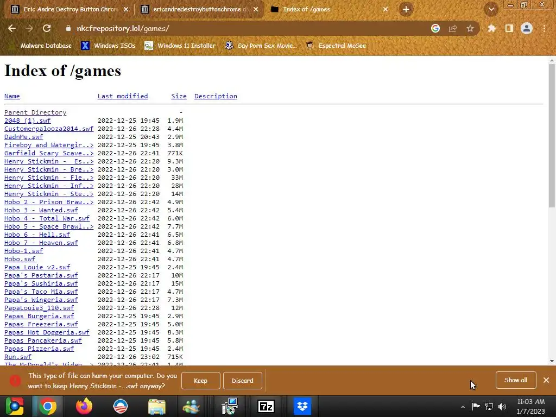The width and height of the screenshot is (556, 417).
Task: Open Hobo 4 - Total War.swf
Action: tap(47, 218)
